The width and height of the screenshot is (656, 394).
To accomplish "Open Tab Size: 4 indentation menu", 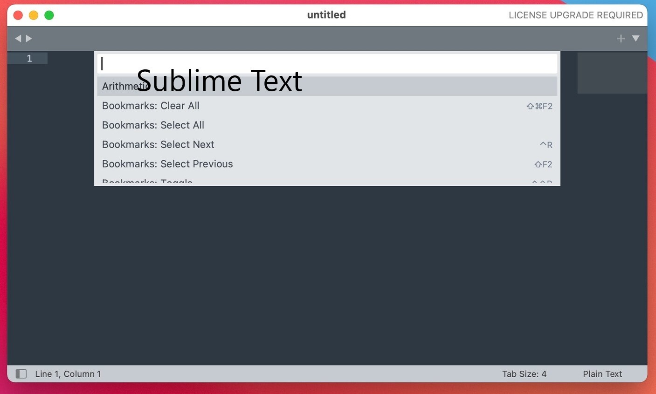I will coord(524,374).
